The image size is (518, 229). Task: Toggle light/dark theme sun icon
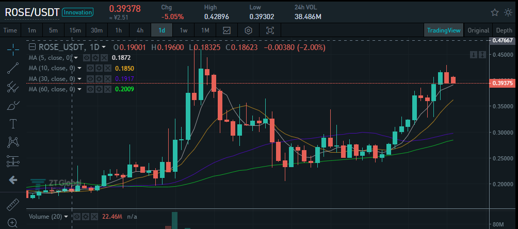pos(508,12)
